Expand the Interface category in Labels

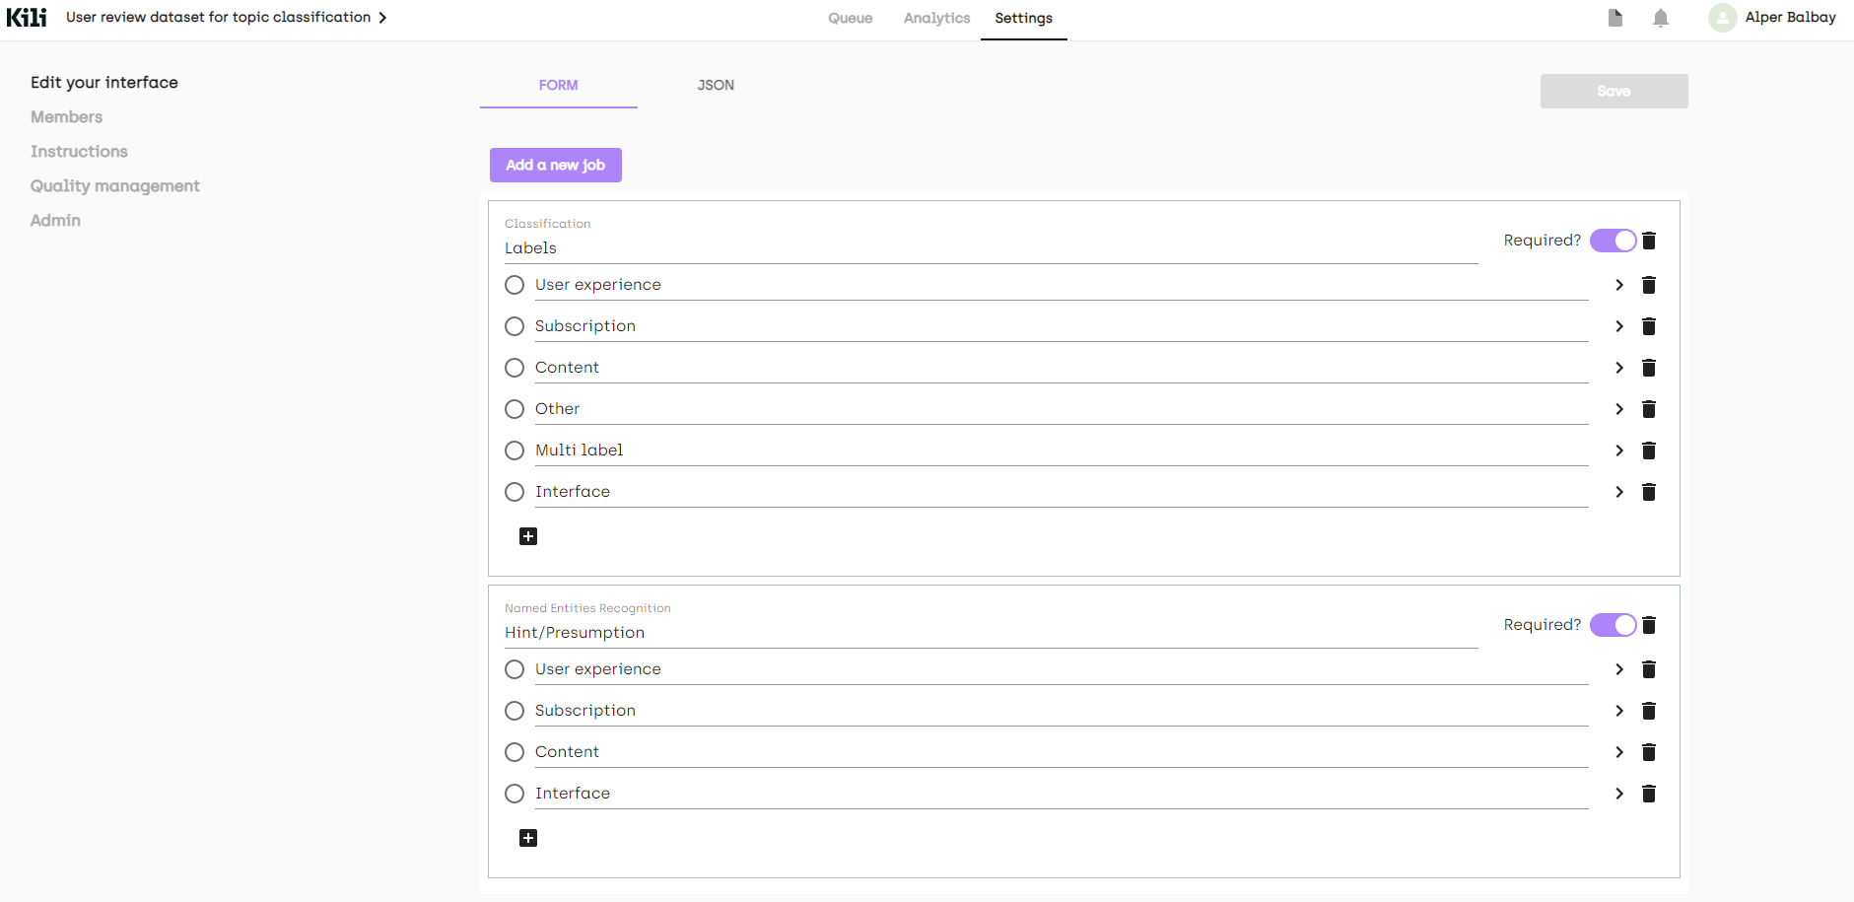point(1618,492)
